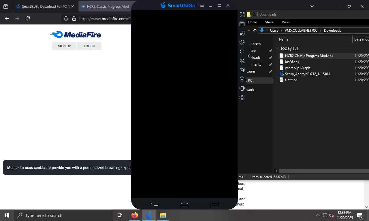The height and width of the screenshot is (221, 369).
Task: Select the winrarvip1.0.apk file
Action: (297, 68)
